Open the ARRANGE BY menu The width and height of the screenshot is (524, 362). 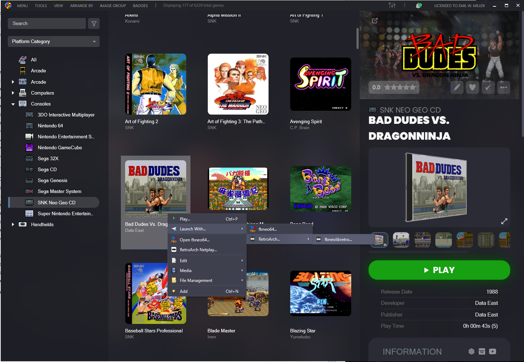pyautogui.click(x=82, y=6)
